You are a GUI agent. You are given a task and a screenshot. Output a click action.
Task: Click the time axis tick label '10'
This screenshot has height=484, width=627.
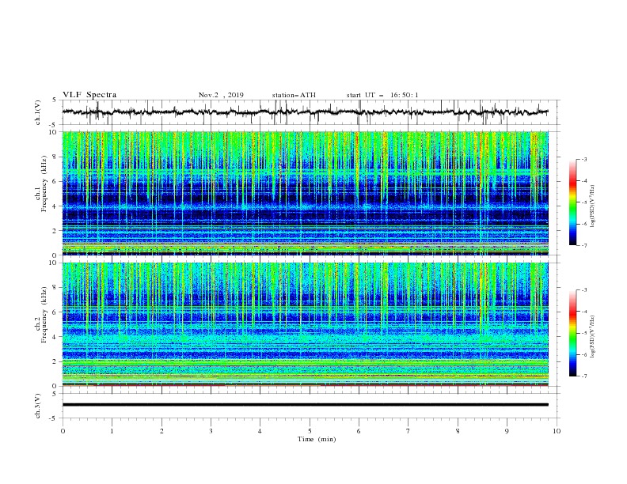pos(557,431)
